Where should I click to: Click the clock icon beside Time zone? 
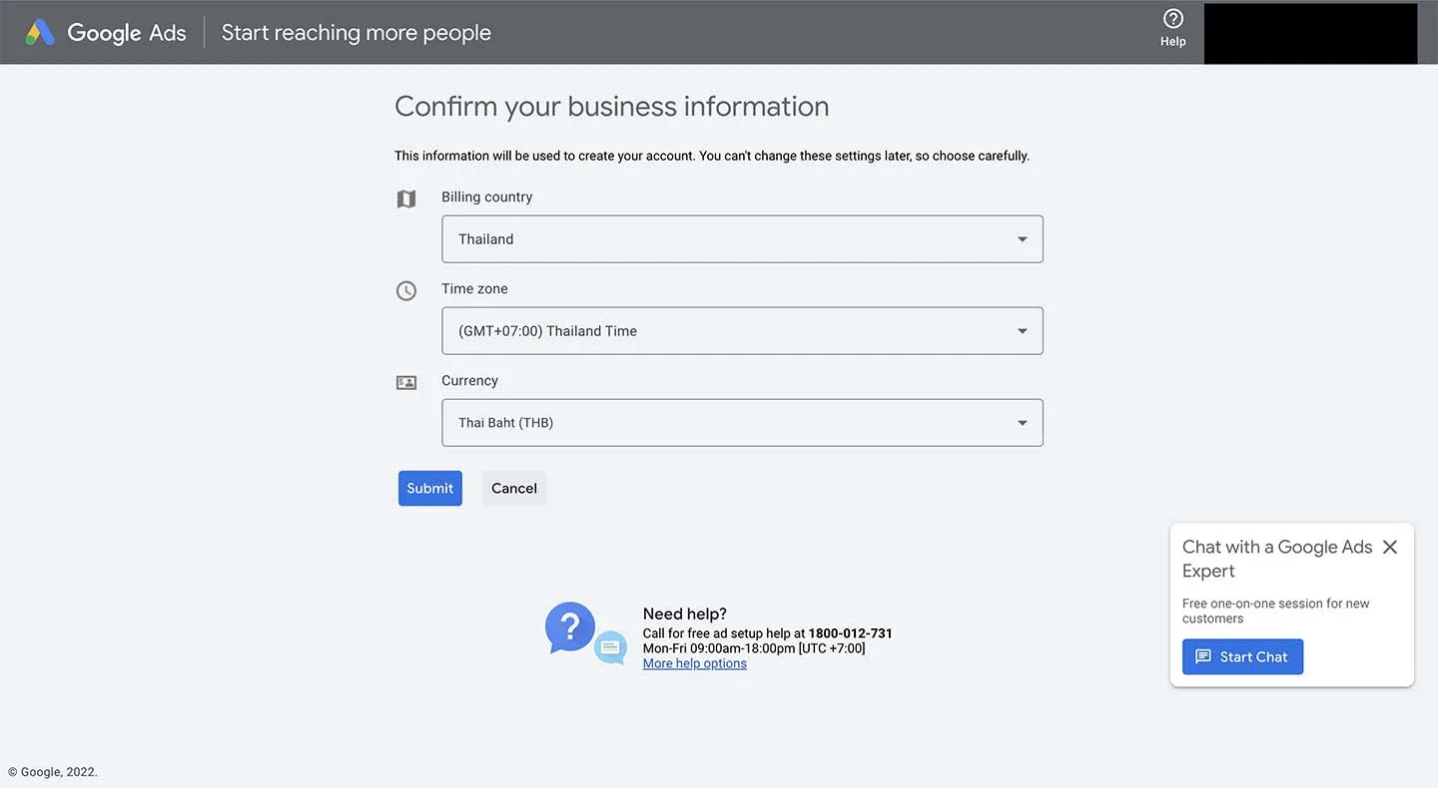pyautogui.click(x=406, y=291)
